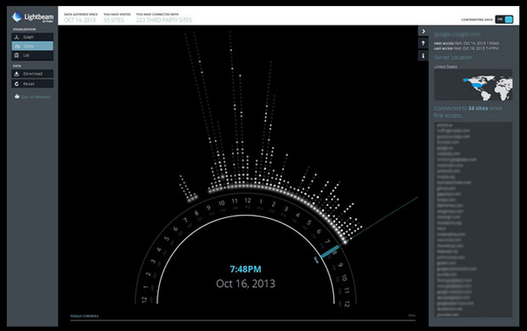The image size is (527, 331).
Task: Click the 55 Sites visited statistic
Action: tap(114, 20)
